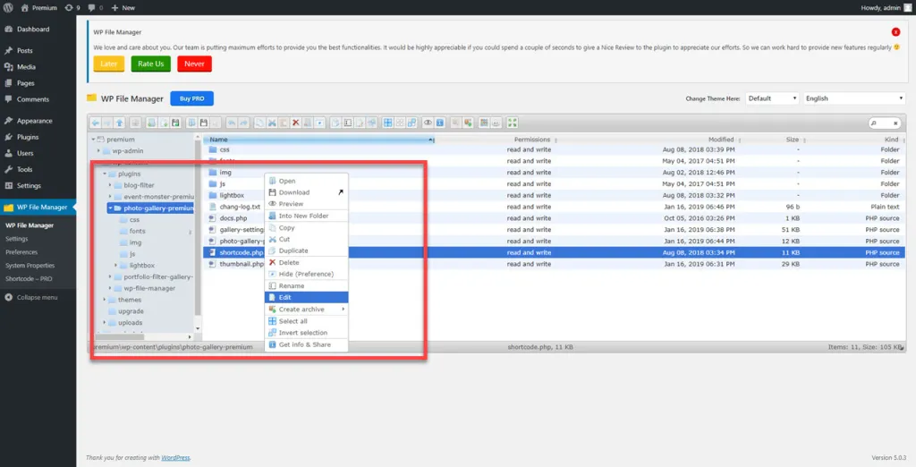
Task: Expand the themes tree folder arrow
Action: tap(105, 300)
